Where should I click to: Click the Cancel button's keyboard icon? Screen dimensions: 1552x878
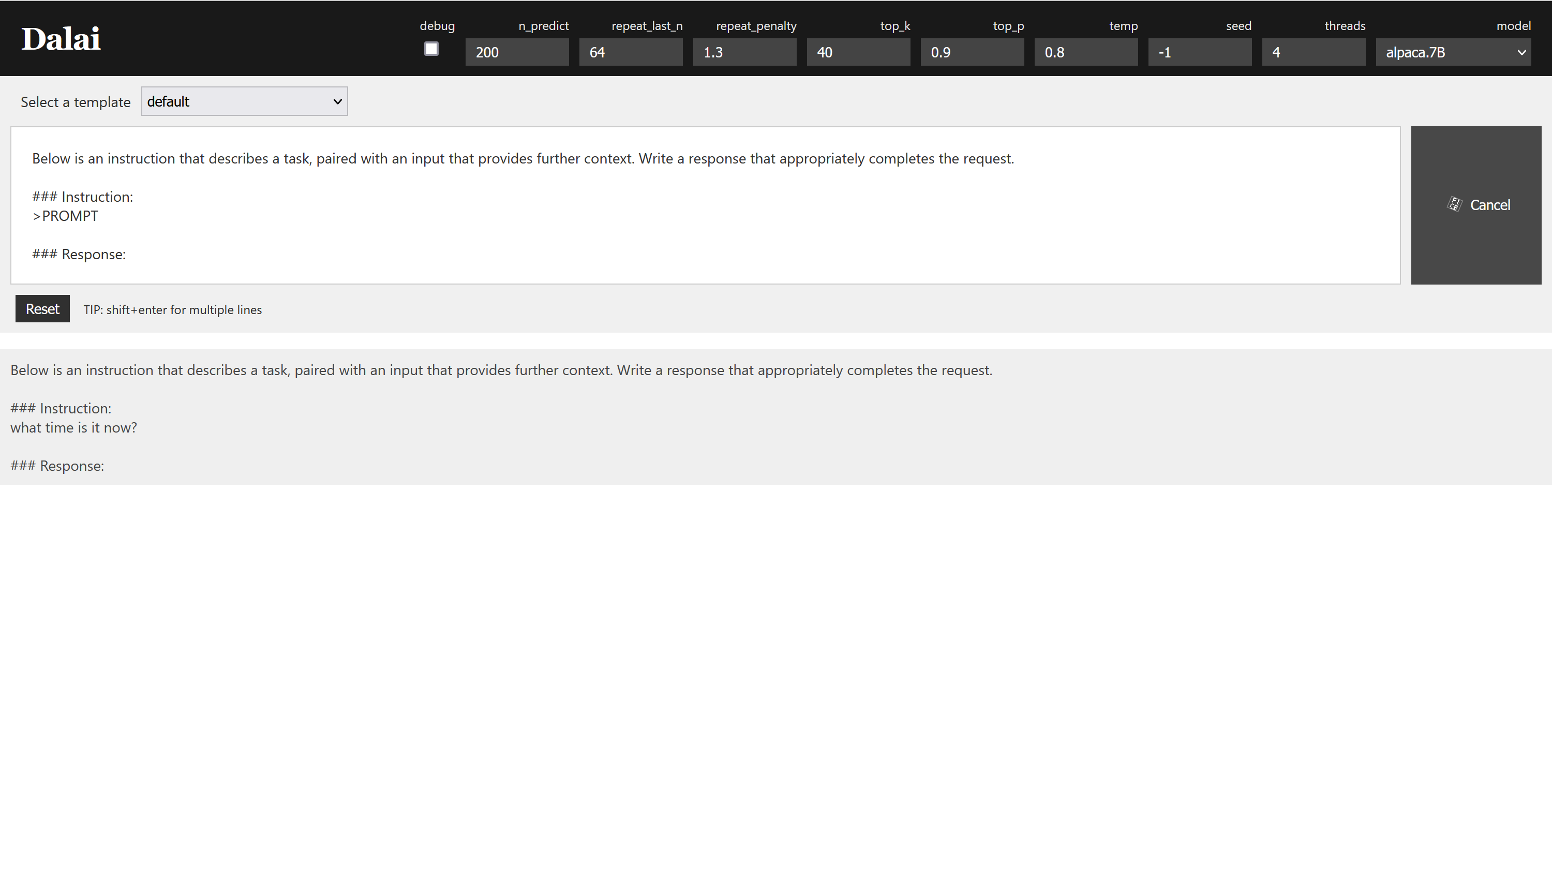pos(1454,204)
